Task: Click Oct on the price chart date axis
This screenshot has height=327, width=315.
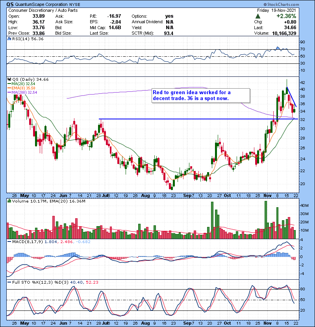Action: pyautogui.click(x=227, y=196)
